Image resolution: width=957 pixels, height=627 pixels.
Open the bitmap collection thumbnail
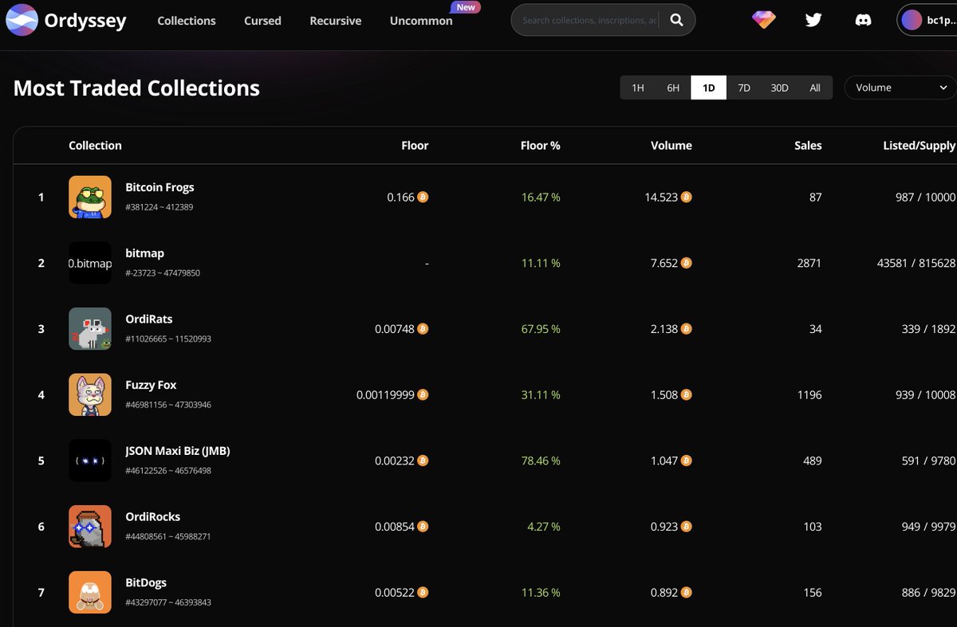90,263
